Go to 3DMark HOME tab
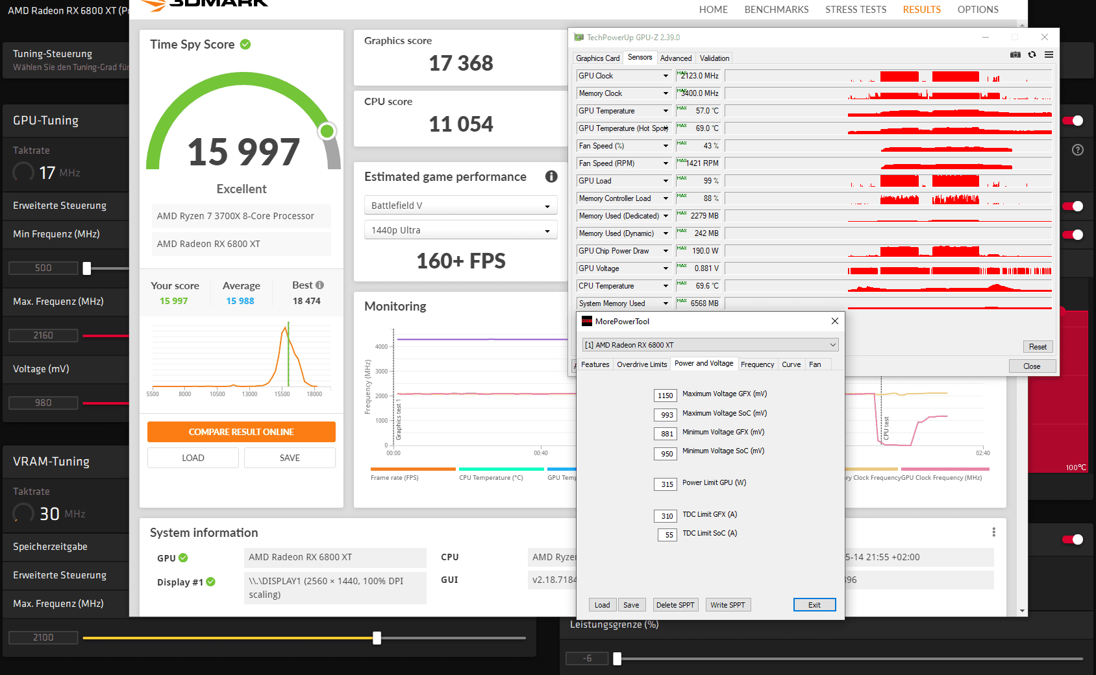 tap(713, 10)
